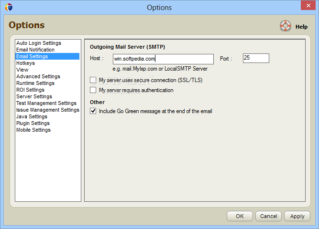The width and height of the screenshot is (319, 229).
Task: Select Email Settings in the list
Action: [x=47, y=56]
